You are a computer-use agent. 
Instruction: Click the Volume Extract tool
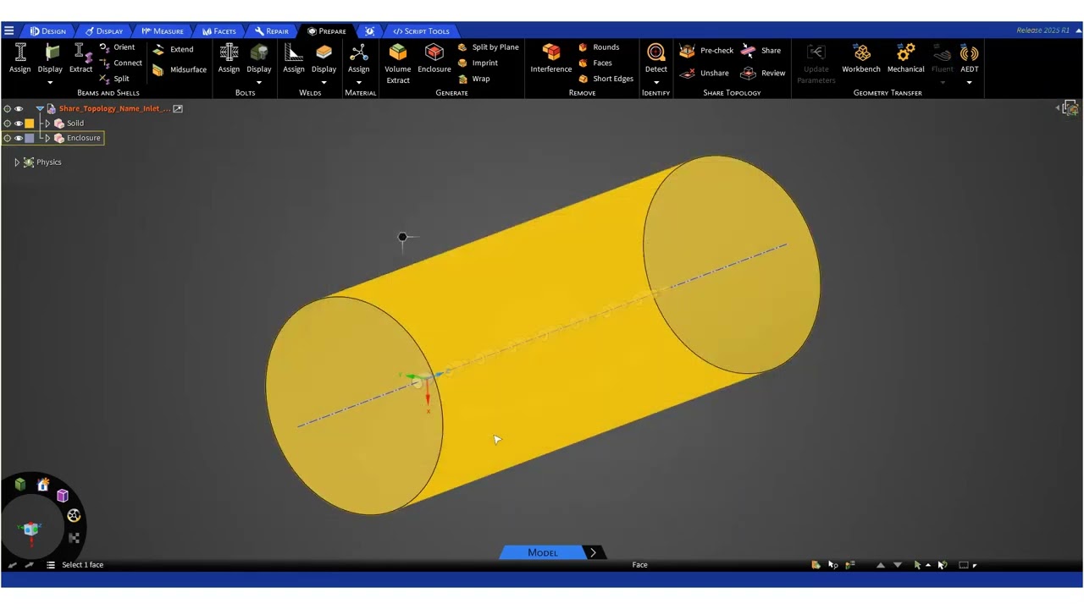click(x=398, y=63)
